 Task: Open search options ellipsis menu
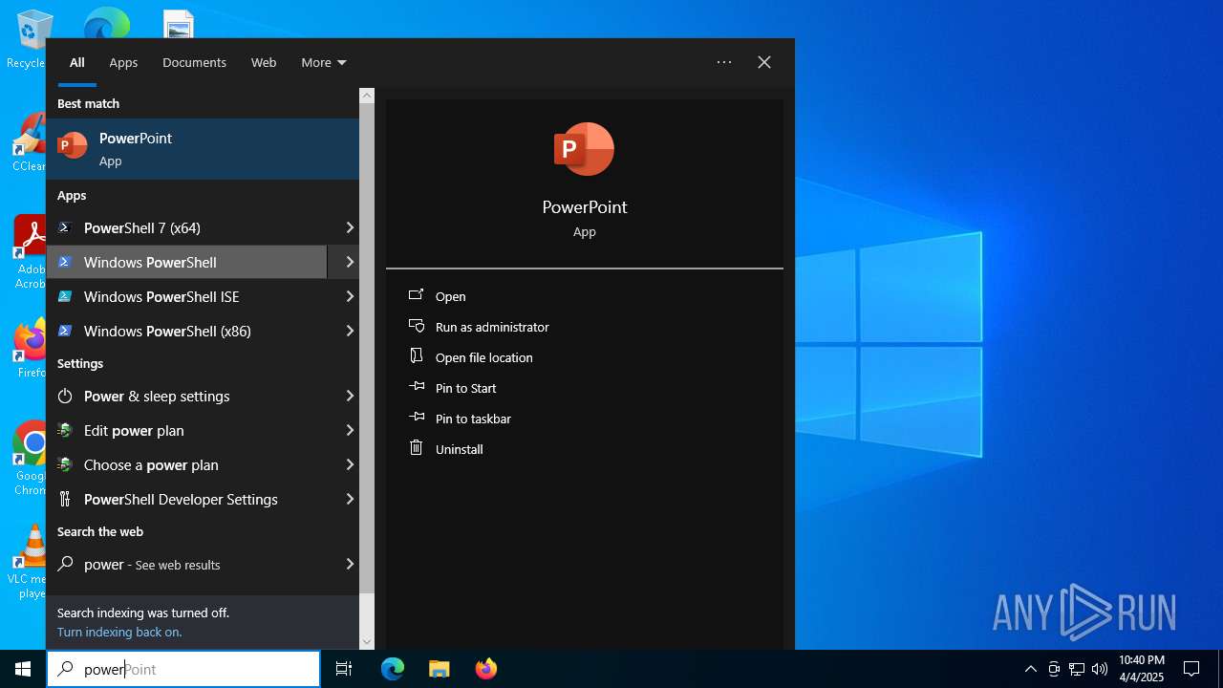[724, 62]
